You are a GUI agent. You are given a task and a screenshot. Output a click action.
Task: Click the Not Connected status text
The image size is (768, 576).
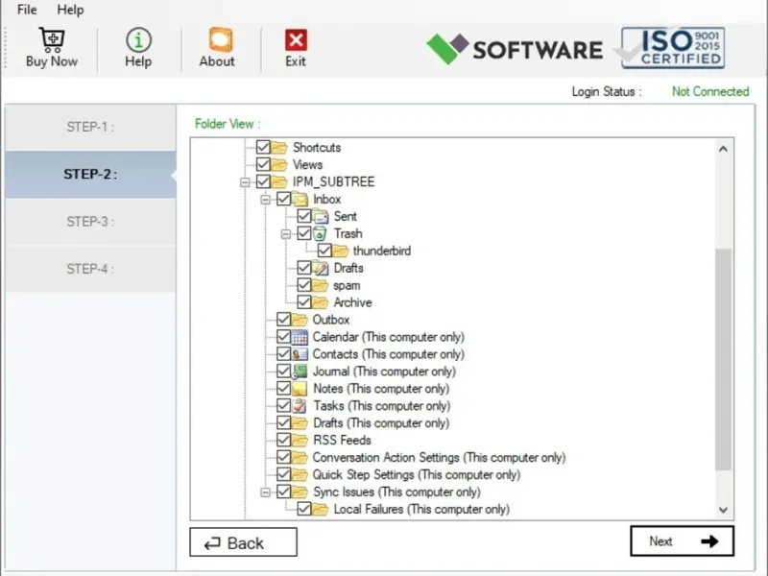pyautogui.click(x=710, y=91)
